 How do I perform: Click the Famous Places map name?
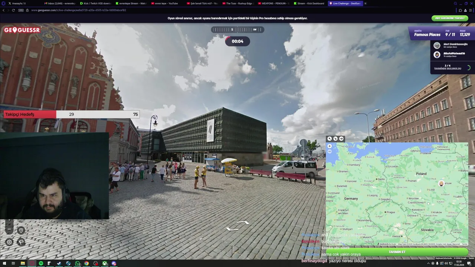click(427, 34)
